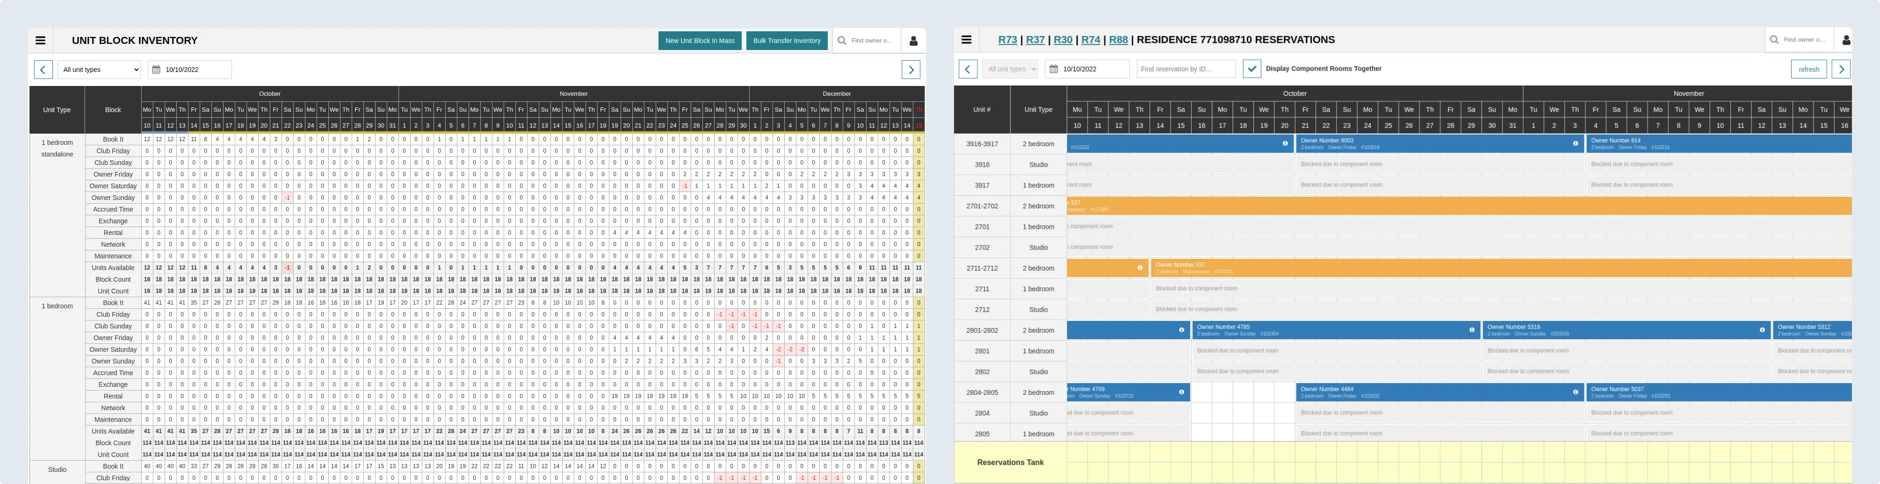Click the Bulk Transfer Inventory button
The image size is (1880, 484).
[787, 41]
